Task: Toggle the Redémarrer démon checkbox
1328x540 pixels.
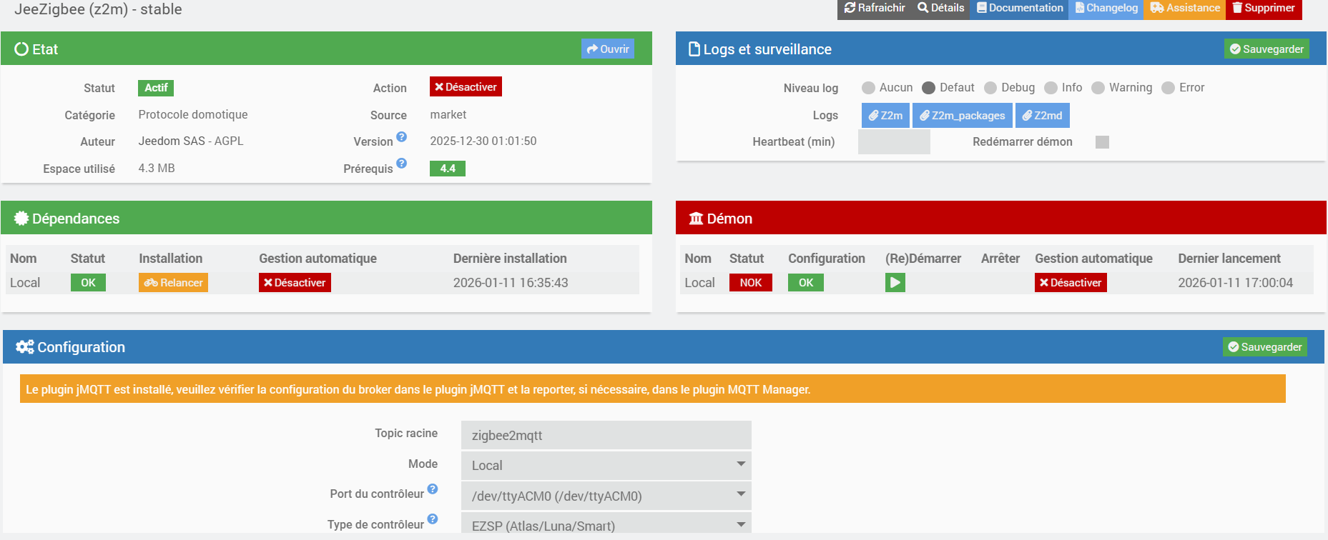Action: point(1102,142)
